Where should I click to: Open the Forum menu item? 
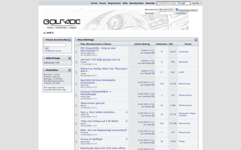point(102,3)
